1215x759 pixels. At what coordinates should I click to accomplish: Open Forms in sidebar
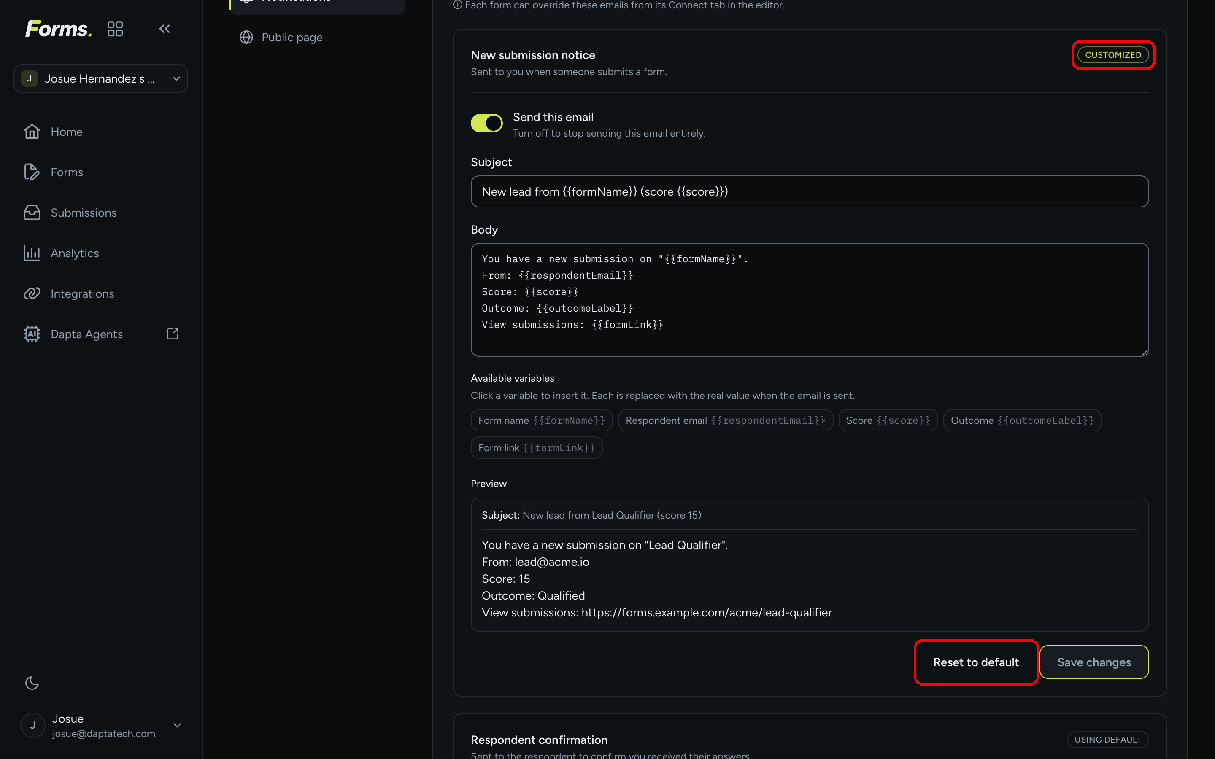click(101, 172)
